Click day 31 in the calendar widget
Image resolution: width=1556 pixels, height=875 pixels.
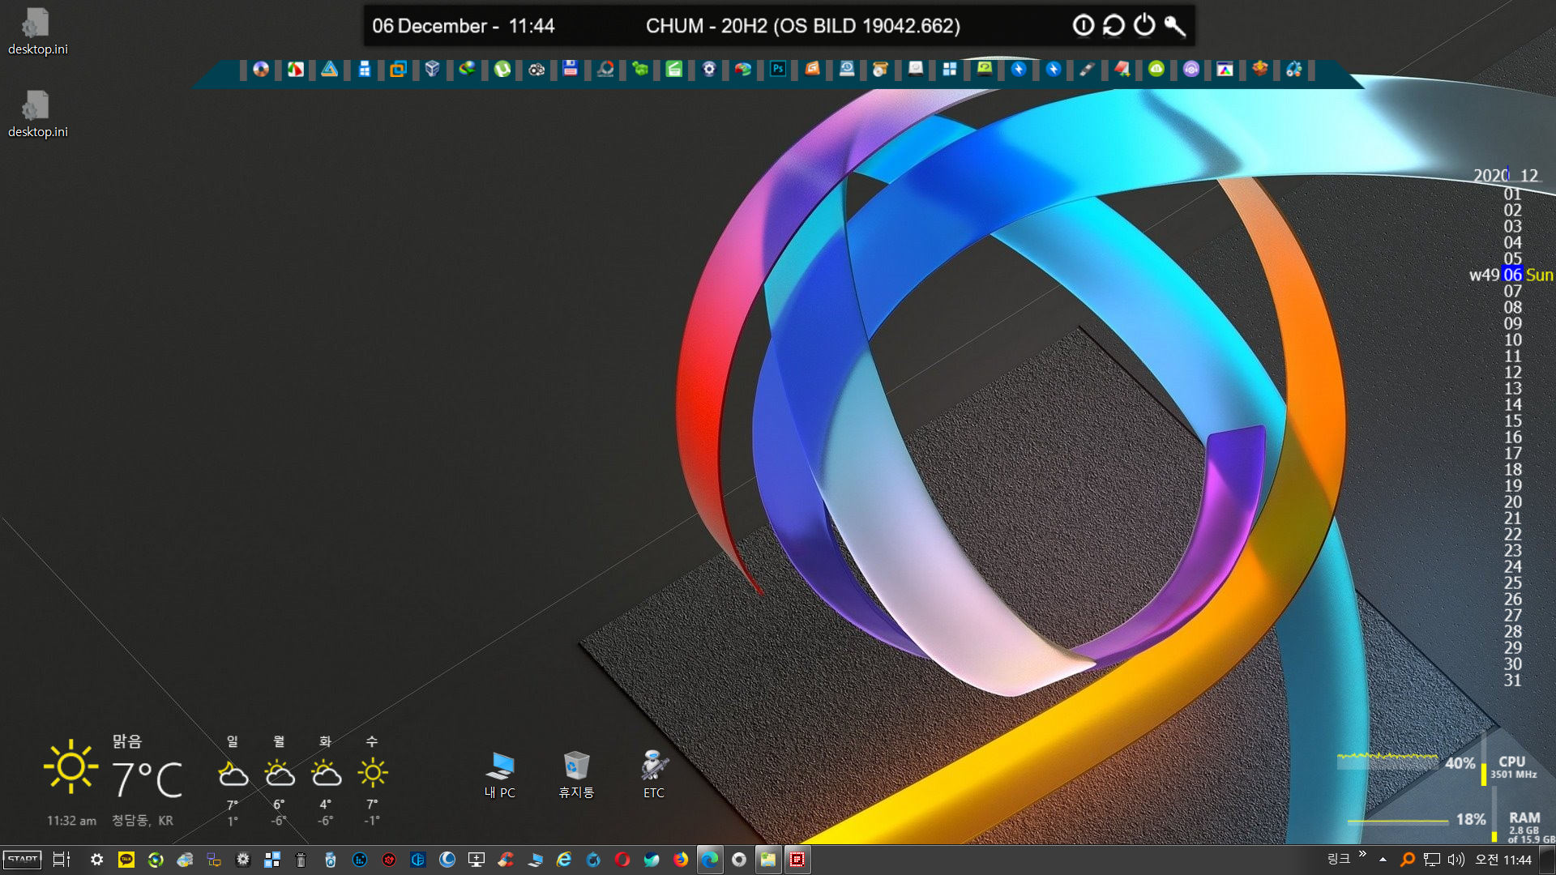coord(1512,680)
